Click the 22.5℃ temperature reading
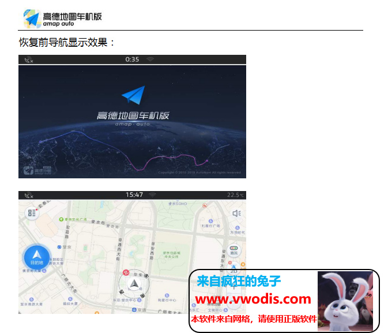This screenshot has height=333, width=388. coord(235,195)
